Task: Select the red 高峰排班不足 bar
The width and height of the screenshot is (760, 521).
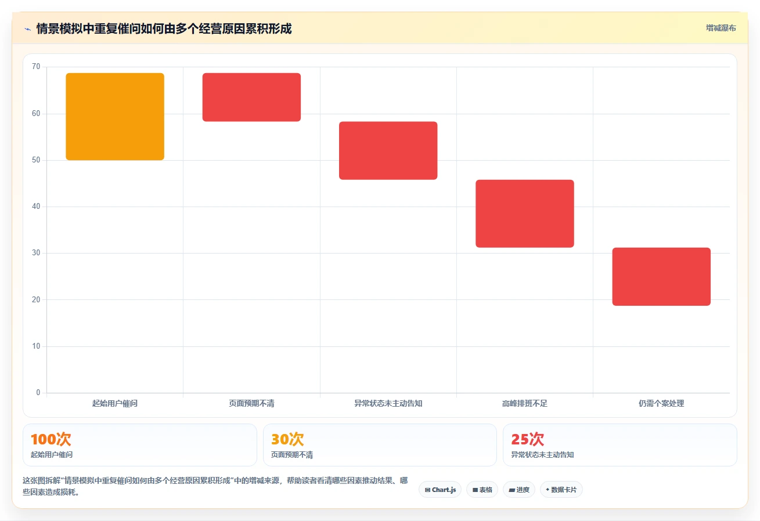Action: pos(525,214)
